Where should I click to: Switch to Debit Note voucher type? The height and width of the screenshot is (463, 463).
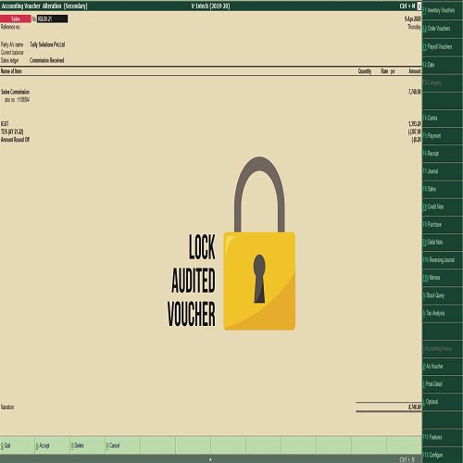pyautogui.click(x=443, y=242)
